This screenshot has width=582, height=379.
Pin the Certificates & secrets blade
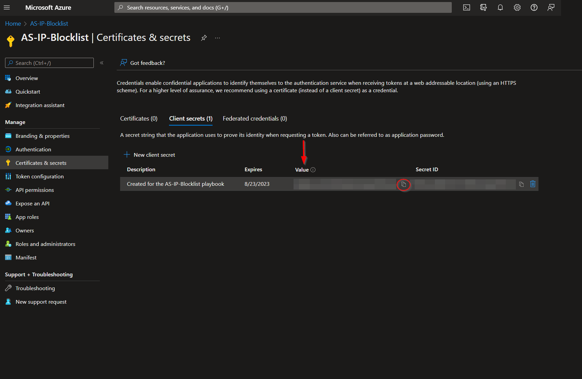click(204, 38)
